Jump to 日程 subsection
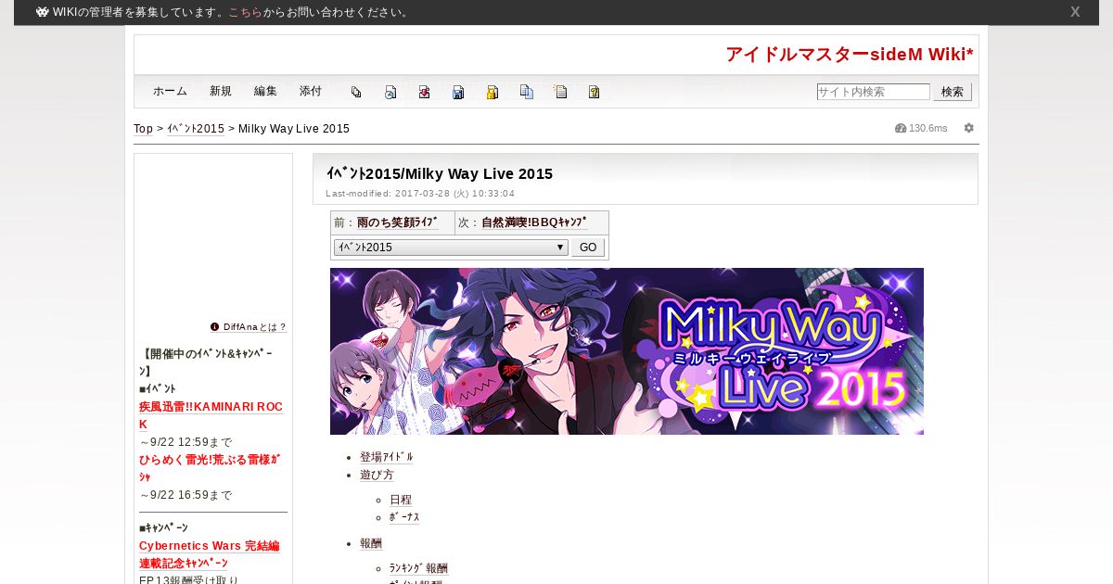The image size is (1113, 584). pos(401,500)
